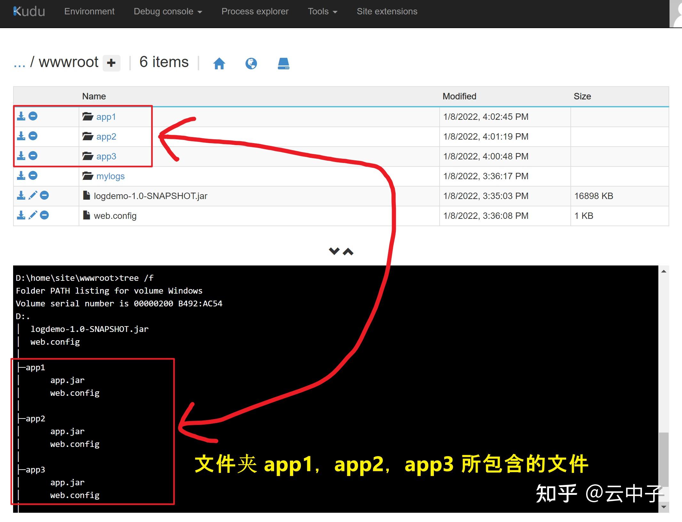The image size is (682, 522).
Task: Open the home directory icon in breadcrumb bar
Action: [x=220, y=63]
